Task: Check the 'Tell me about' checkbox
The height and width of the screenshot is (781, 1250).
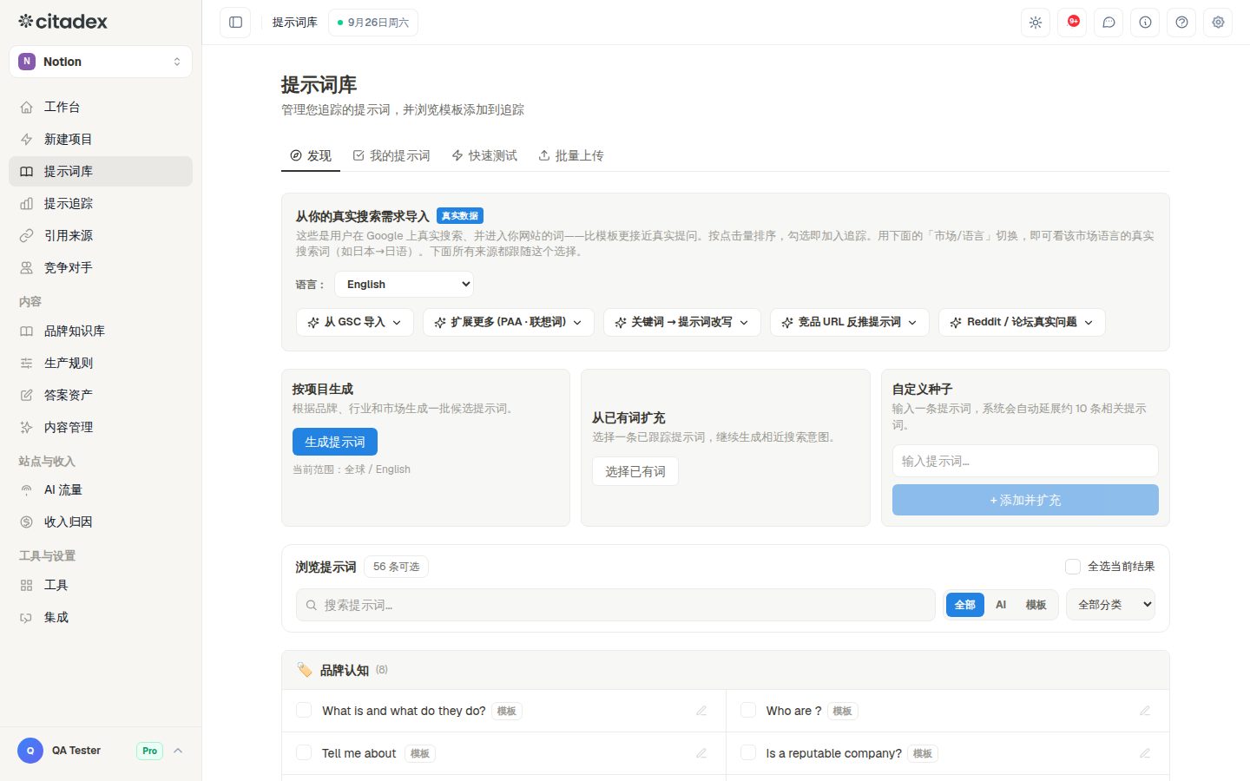Action: [304, 753]
